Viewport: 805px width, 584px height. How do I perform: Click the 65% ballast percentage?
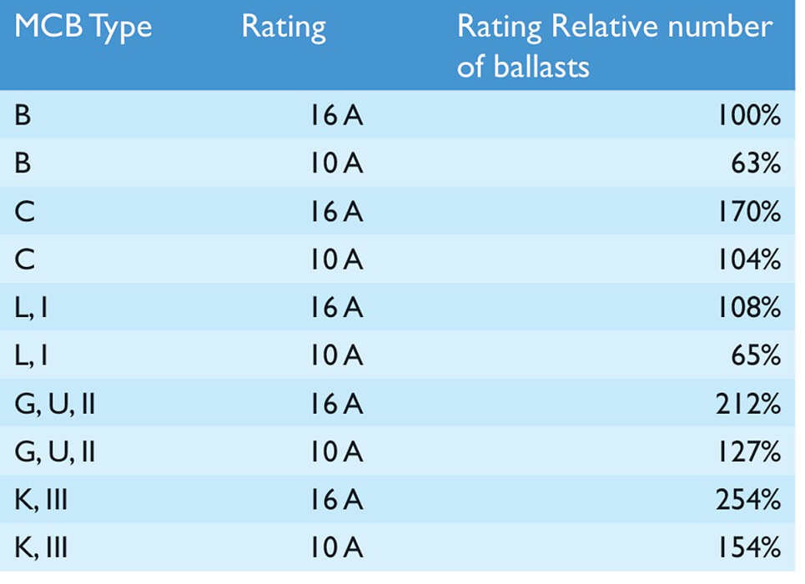click(756, 355)
